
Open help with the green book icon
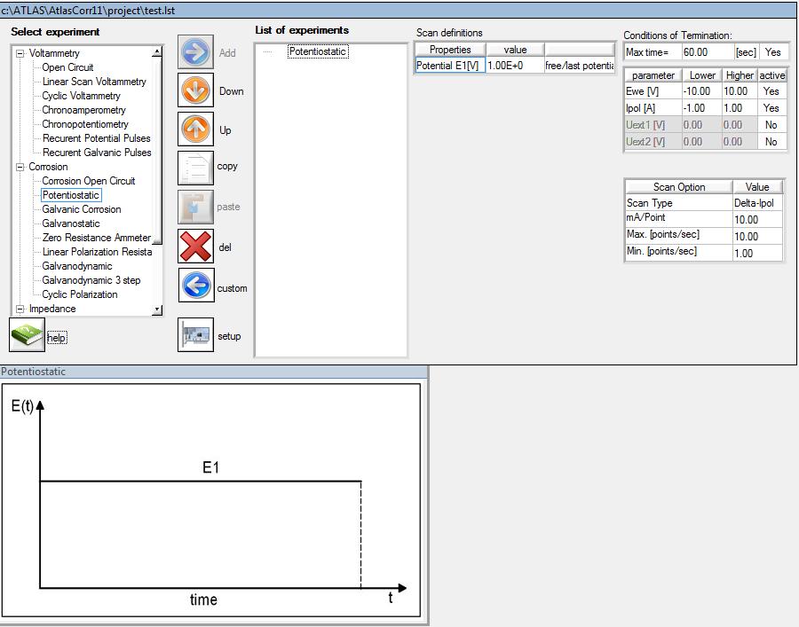pyautogui.click(x=27, y=334)
